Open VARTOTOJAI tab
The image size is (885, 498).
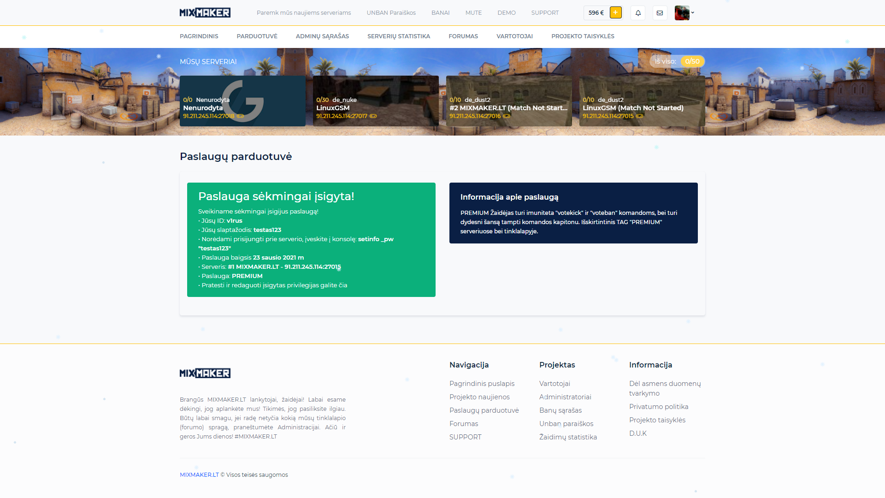514,36
